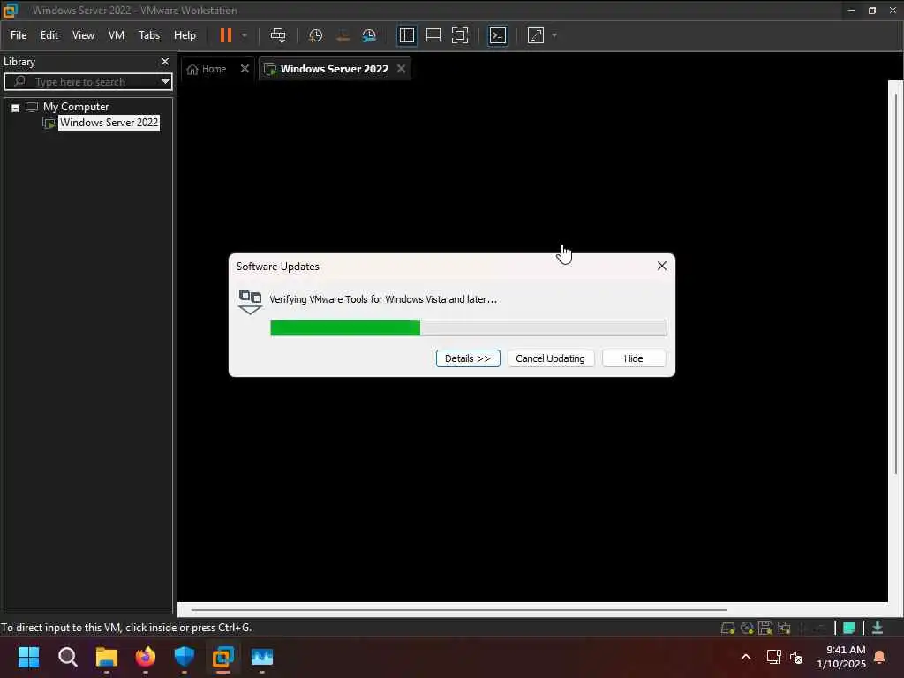This screenshot has width=904, height=678.
Task: Click the download arrow status bar icon
Action: 878,628
